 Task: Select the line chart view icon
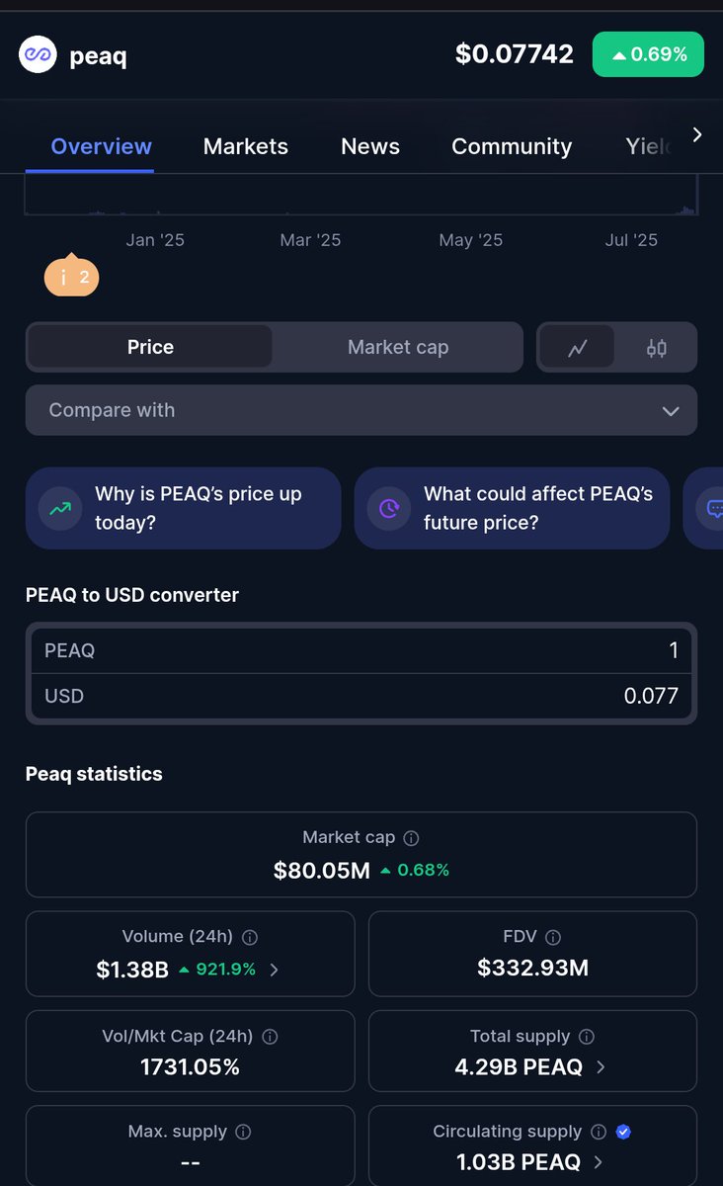tap(578, 347)
